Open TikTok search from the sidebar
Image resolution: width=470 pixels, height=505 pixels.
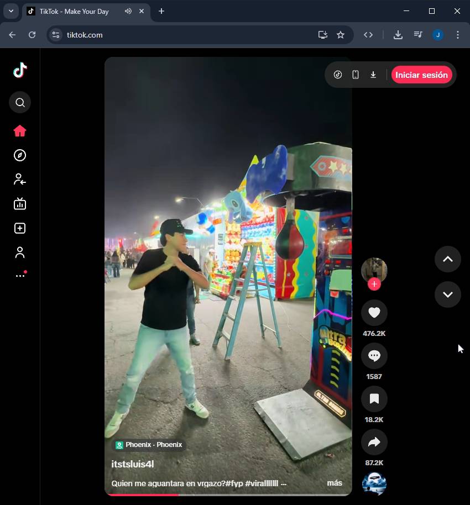[20, 102]
